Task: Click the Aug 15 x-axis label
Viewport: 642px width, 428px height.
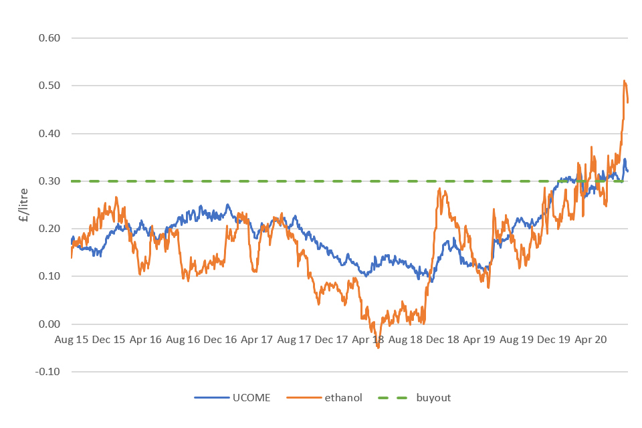Action: (72, 340)
